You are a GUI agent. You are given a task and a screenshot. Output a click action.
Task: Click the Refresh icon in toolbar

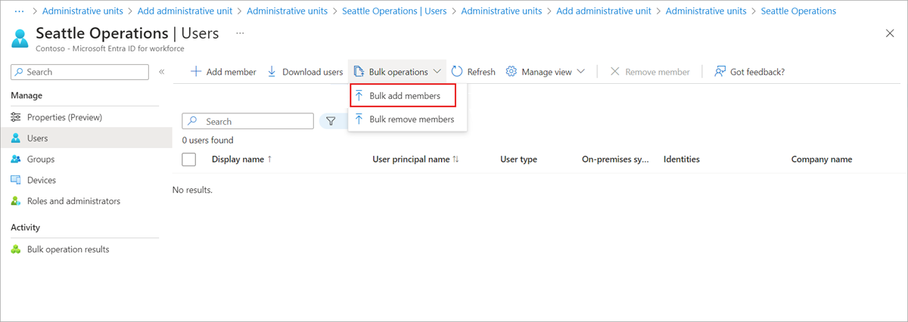[457, 72]
